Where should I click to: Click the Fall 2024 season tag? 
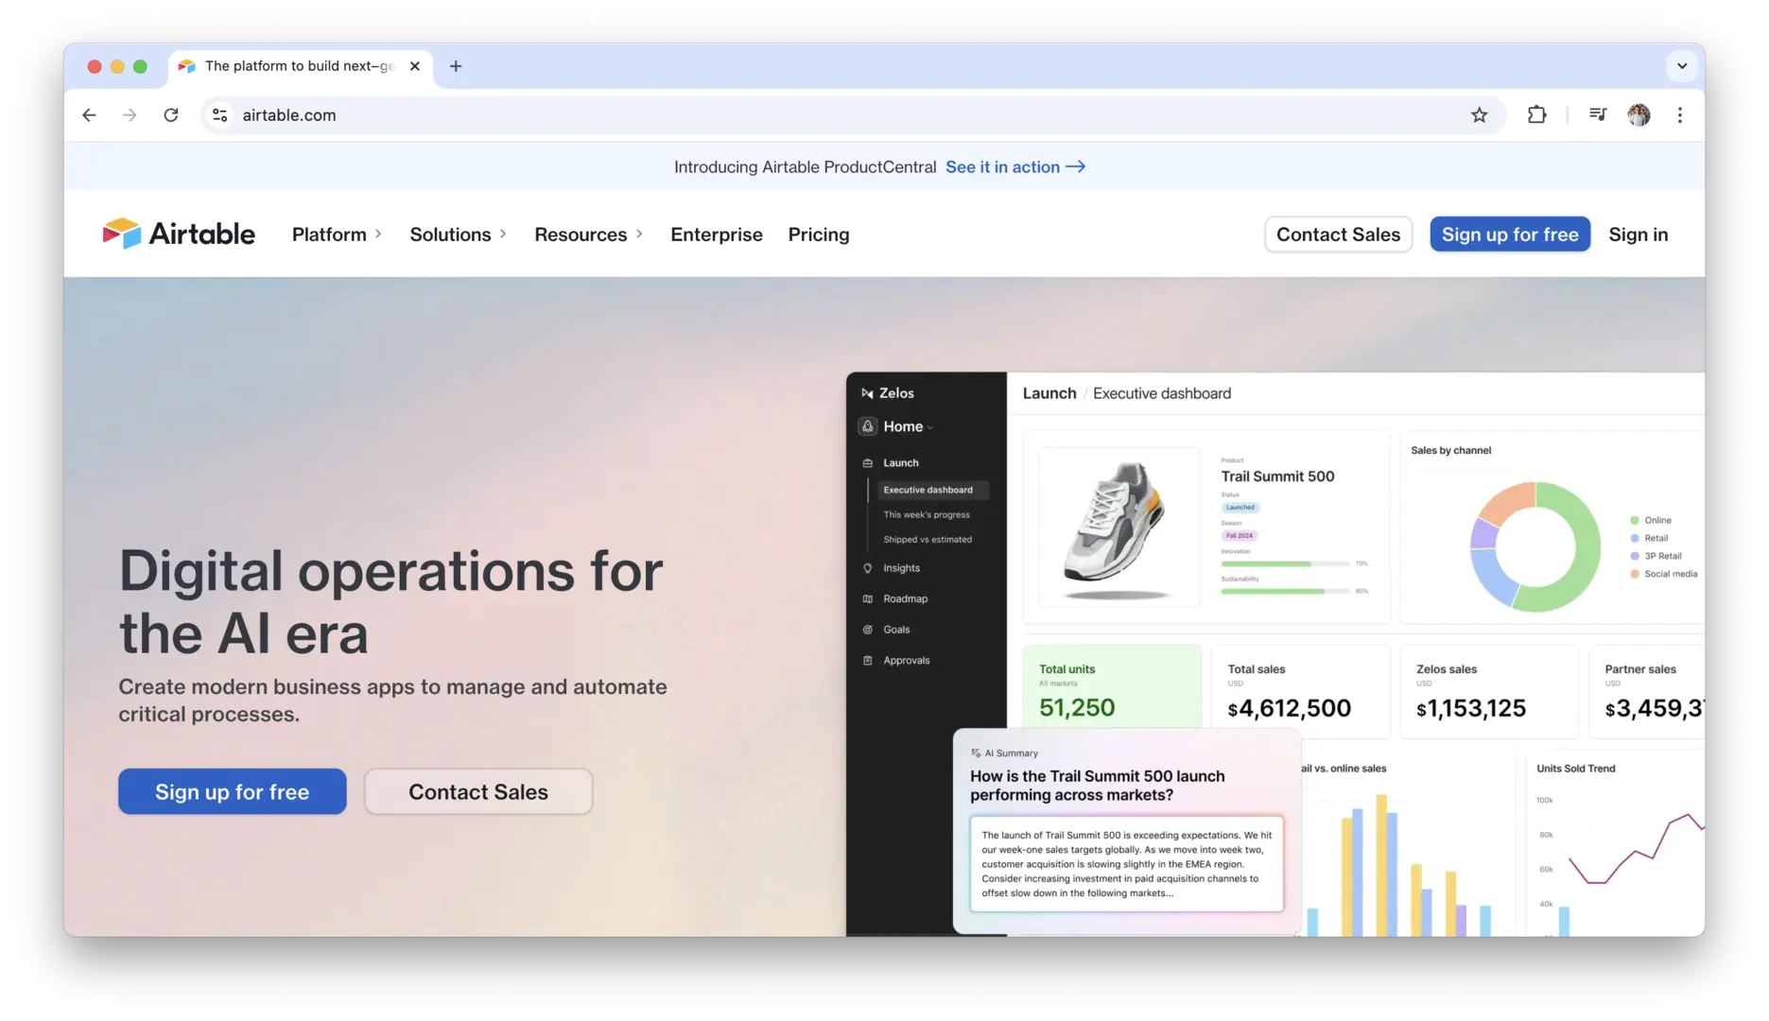(1240, 536)
